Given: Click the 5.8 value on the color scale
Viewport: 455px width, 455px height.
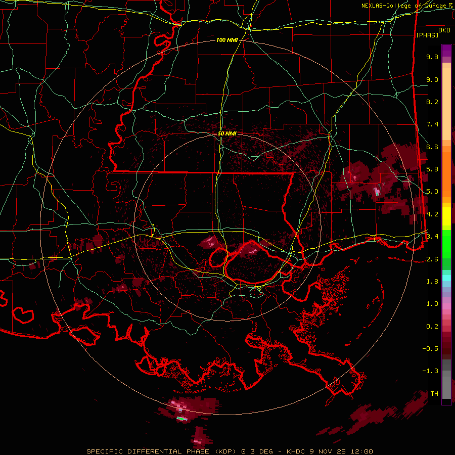Looking at the screenshot, I should tap(432, 169).
